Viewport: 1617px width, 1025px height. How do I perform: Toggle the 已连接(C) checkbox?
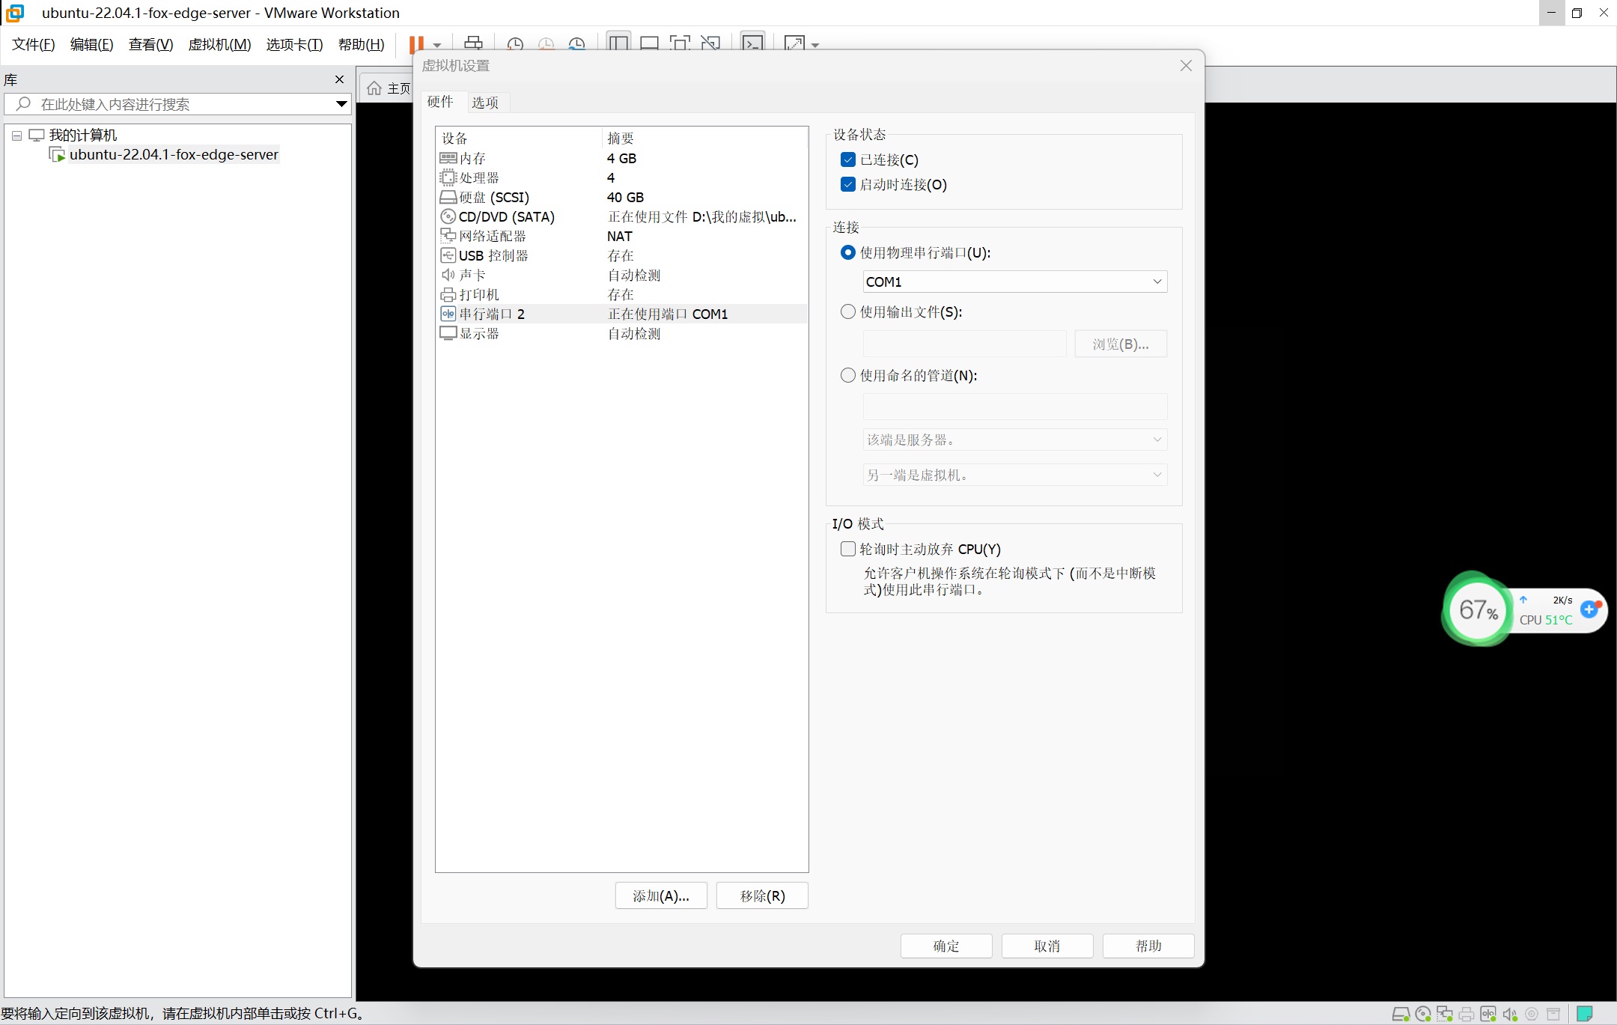848,159
